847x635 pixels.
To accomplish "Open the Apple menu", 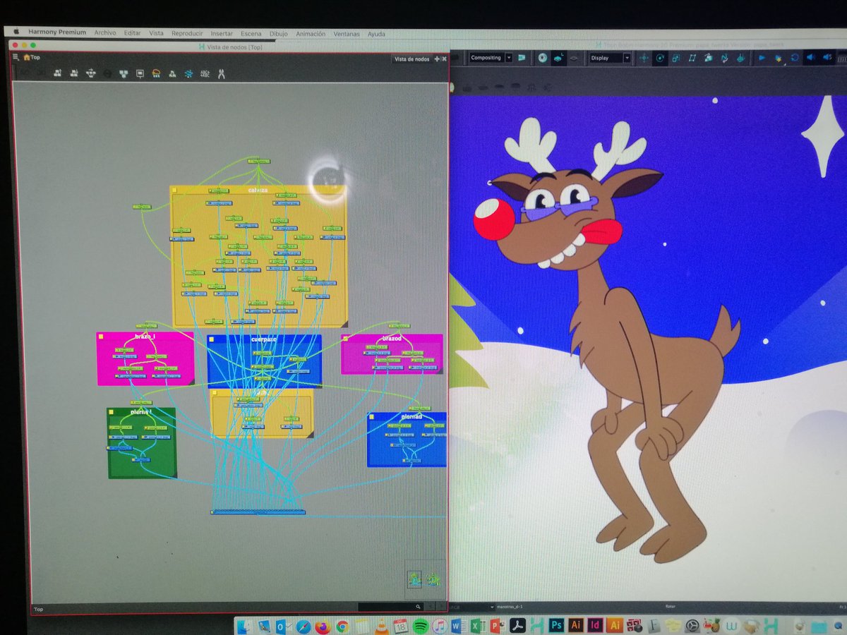I will pyautogui.click(x=15, y=32).
